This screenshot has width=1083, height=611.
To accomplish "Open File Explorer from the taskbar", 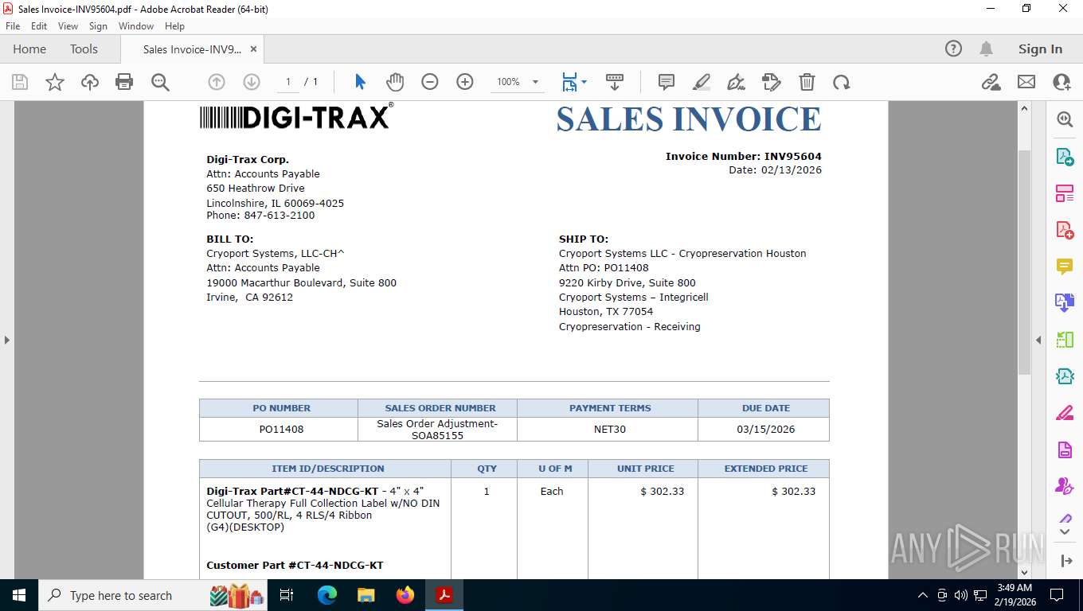I will [366, 595].
